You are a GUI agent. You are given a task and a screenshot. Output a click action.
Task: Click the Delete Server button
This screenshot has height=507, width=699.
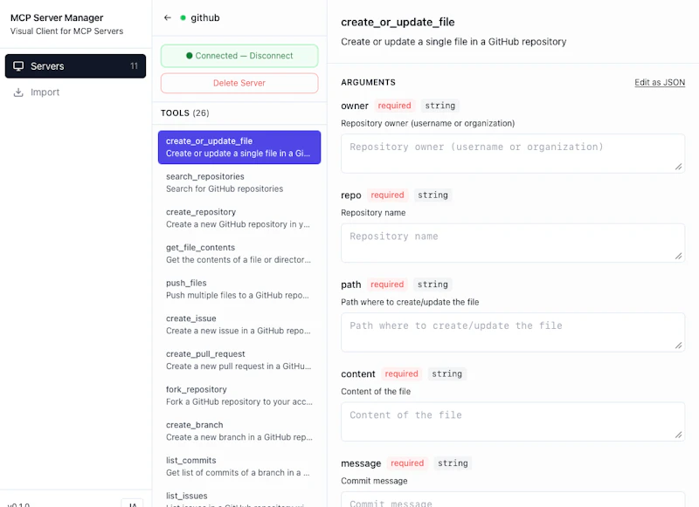(x=239, y=83)
